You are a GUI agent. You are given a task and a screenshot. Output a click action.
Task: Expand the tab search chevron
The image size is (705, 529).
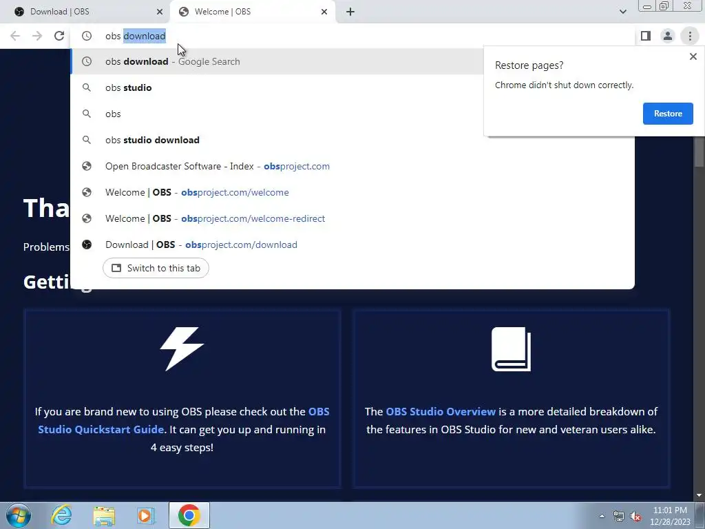[622, 12]
